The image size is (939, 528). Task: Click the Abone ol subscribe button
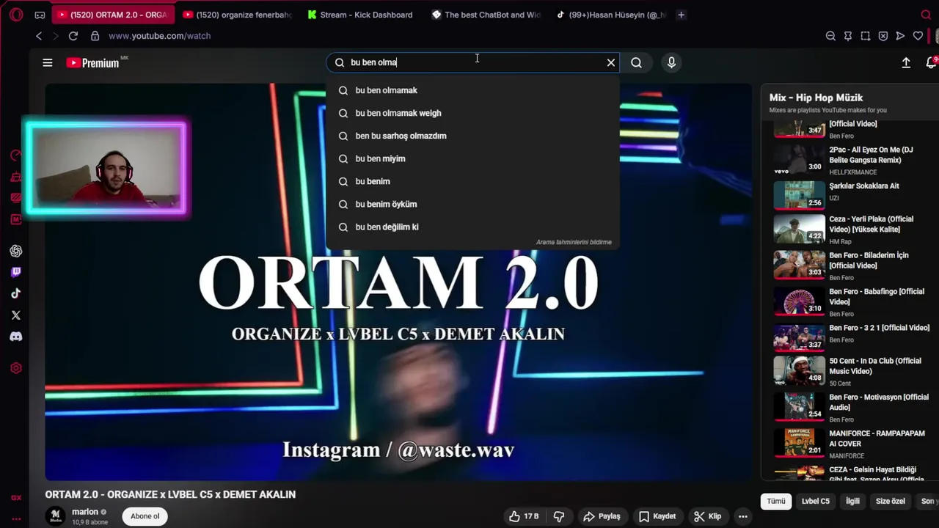145,516
